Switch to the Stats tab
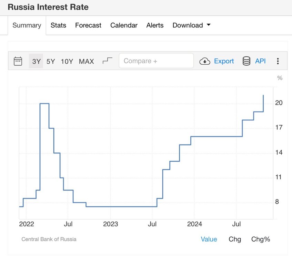This screenshot has height=258, width=292. [58, 25]
